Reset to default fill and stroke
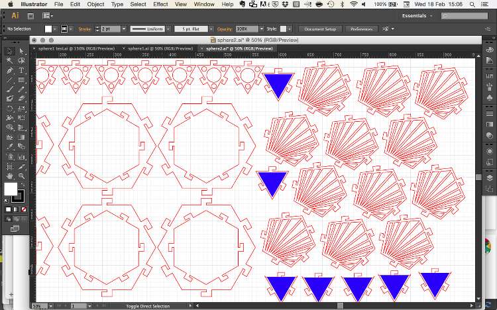 click(7, 201)
